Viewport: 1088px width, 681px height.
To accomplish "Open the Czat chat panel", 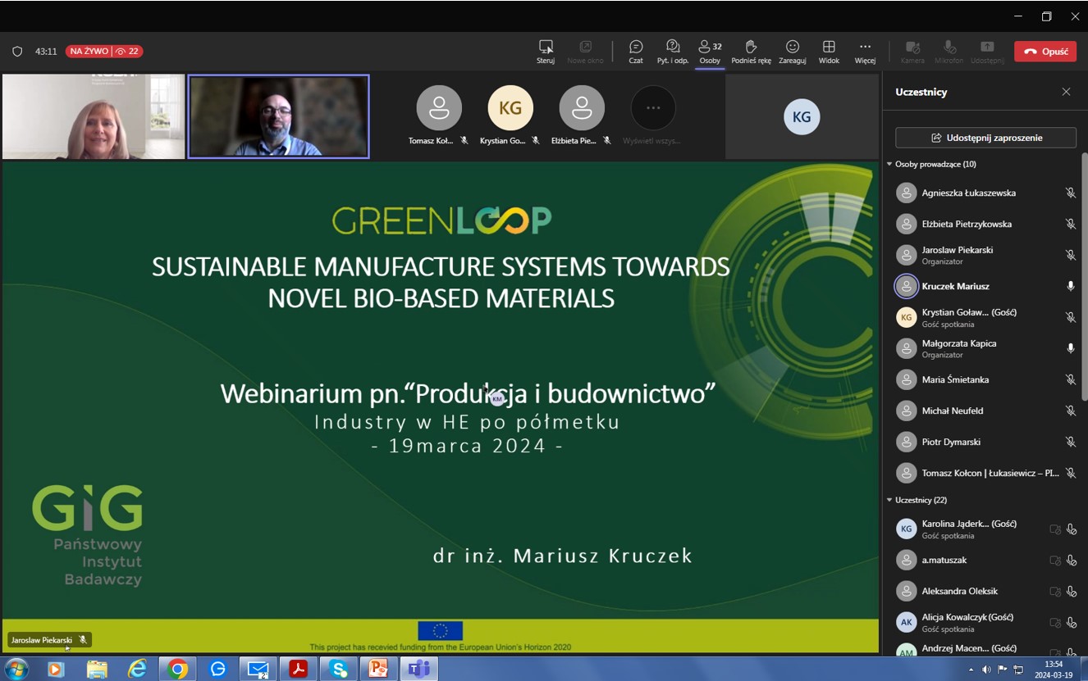I will click(x=636, y=51).
